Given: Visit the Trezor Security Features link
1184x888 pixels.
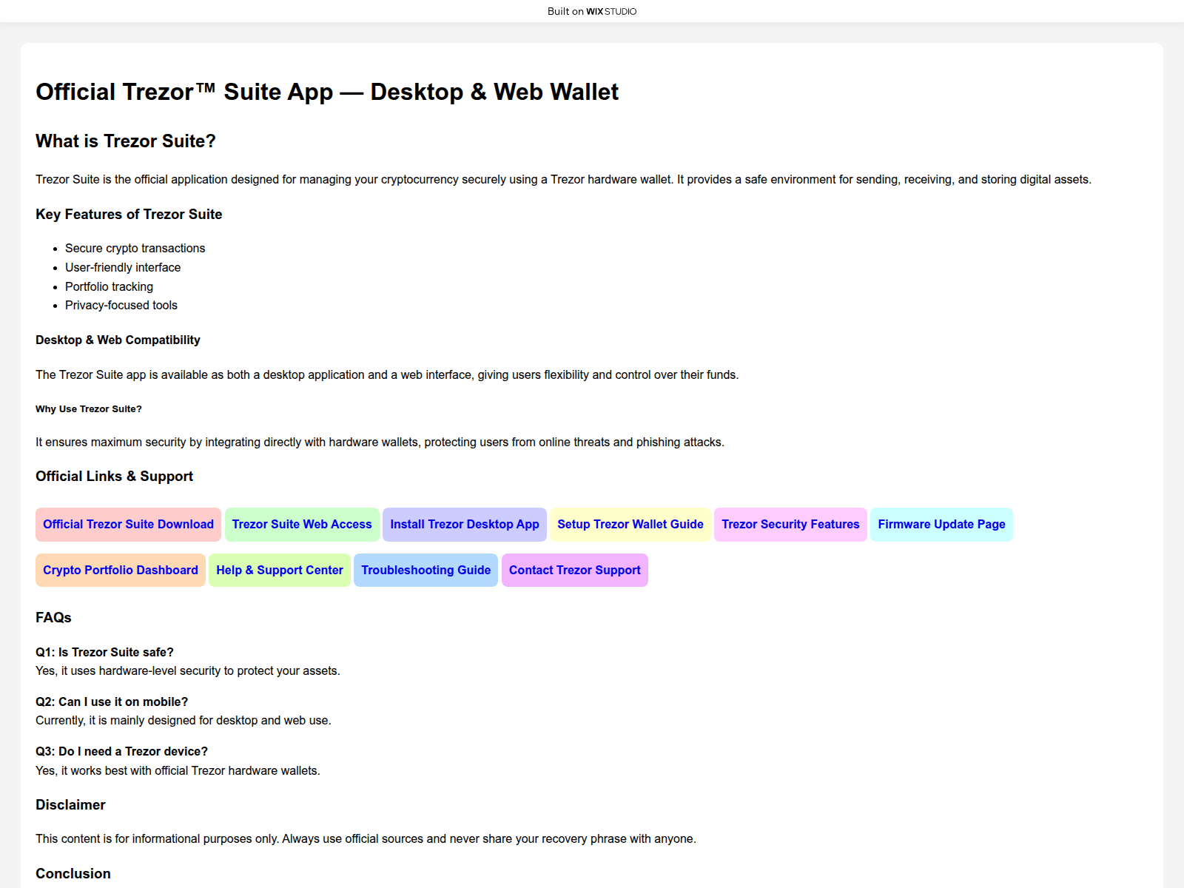Looking at the screenshot, I should pos(790,525).
